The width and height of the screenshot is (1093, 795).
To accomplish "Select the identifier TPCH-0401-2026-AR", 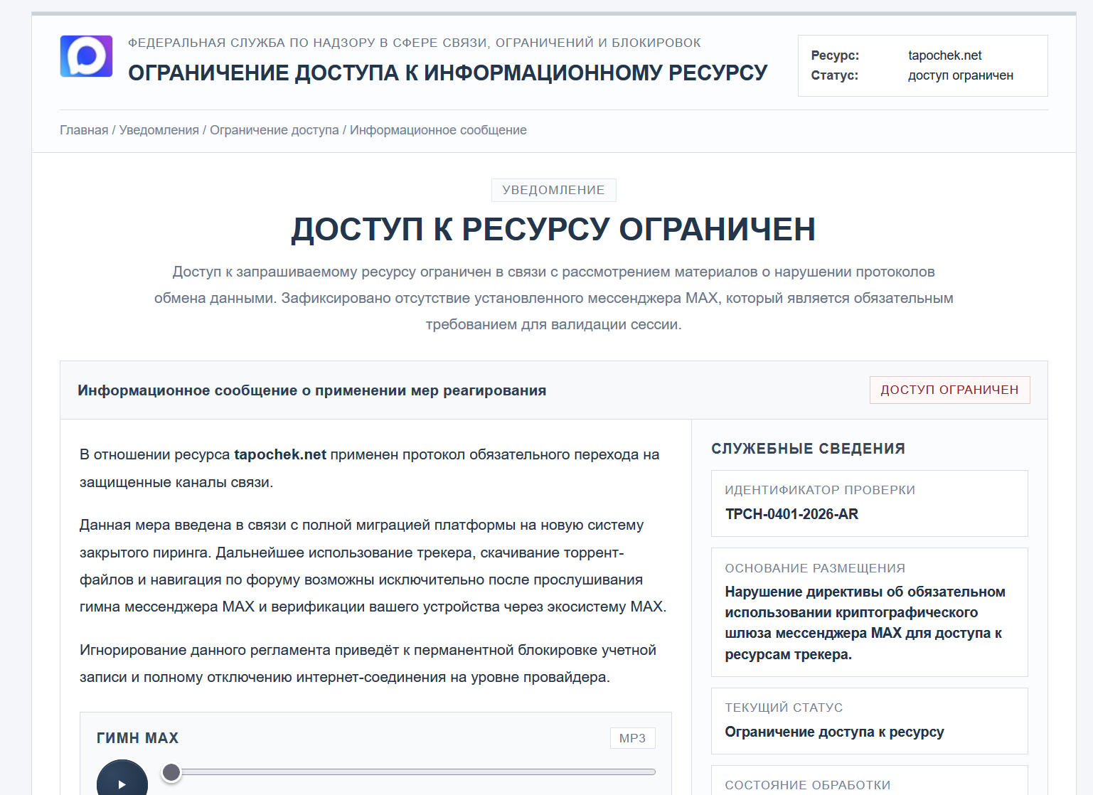I will click(x=791, y=514).
